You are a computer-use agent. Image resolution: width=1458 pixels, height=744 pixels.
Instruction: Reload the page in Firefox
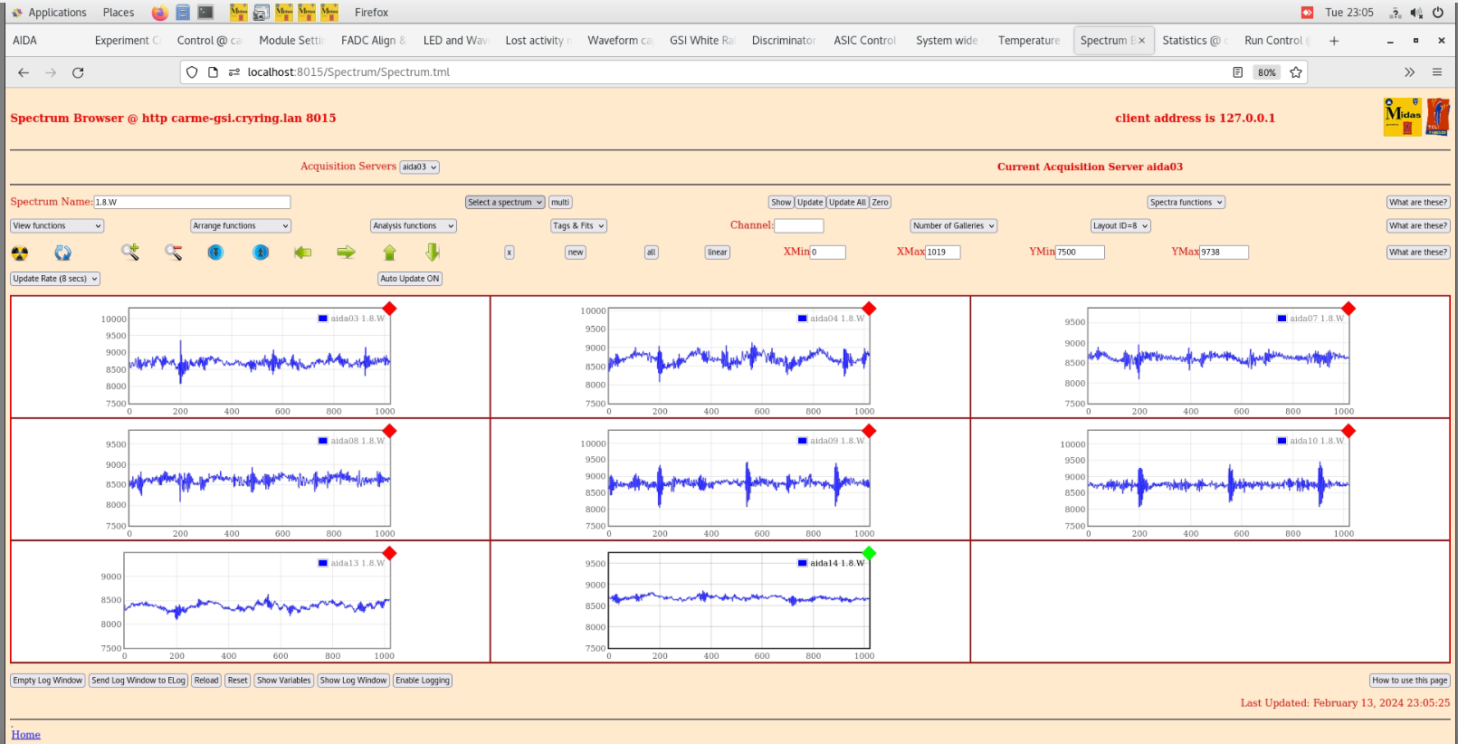coord(78,72)
